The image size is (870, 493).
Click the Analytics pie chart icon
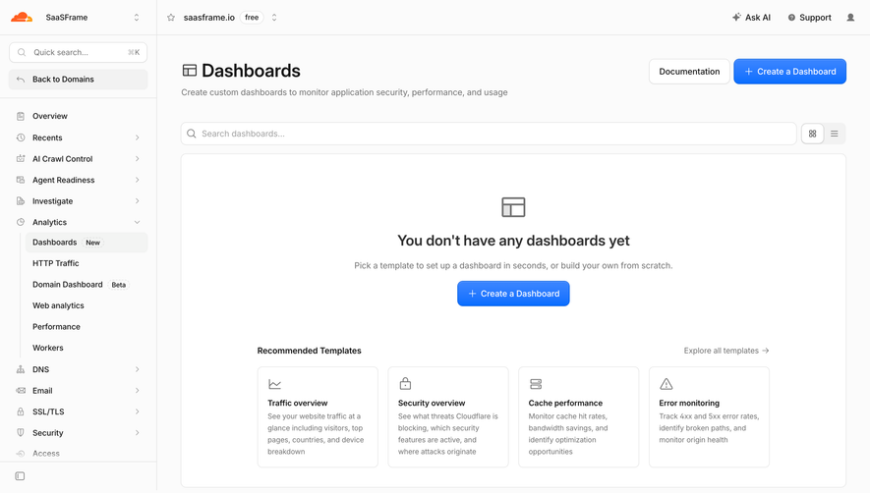tap(21, 222)
